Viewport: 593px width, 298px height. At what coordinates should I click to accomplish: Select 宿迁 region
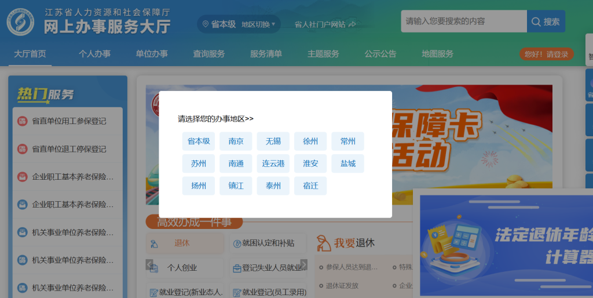[x=310, y=186]
